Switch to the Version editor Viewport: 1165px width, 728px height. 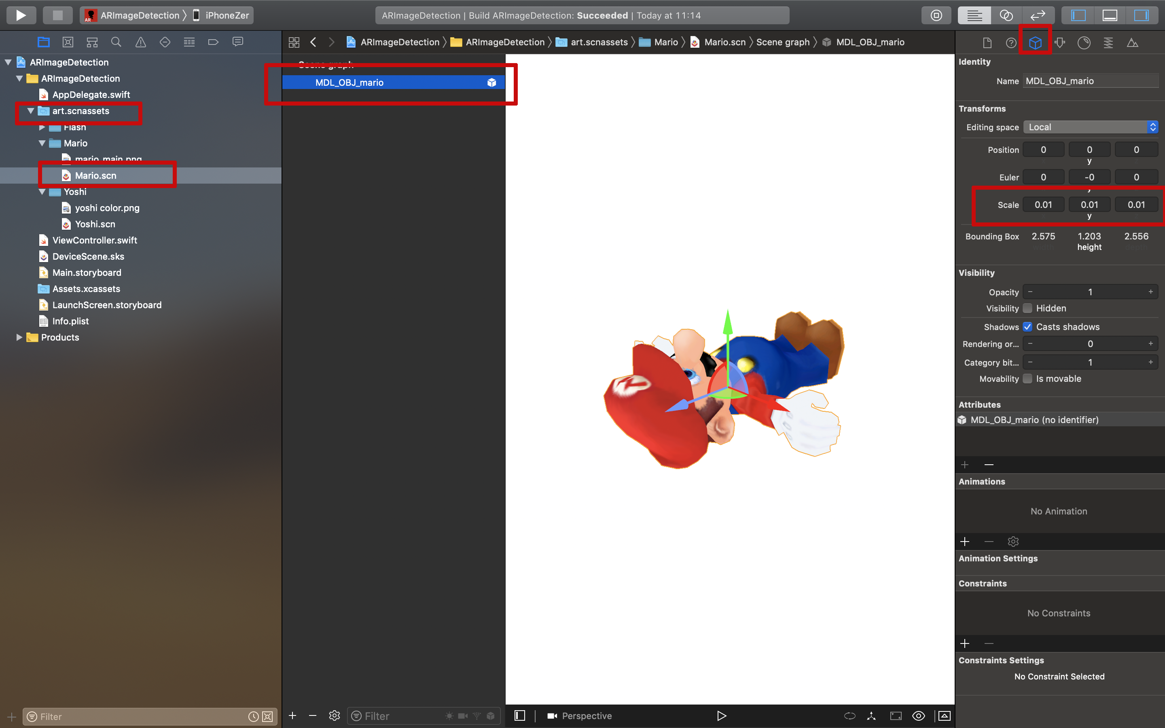coord(1038,15)
